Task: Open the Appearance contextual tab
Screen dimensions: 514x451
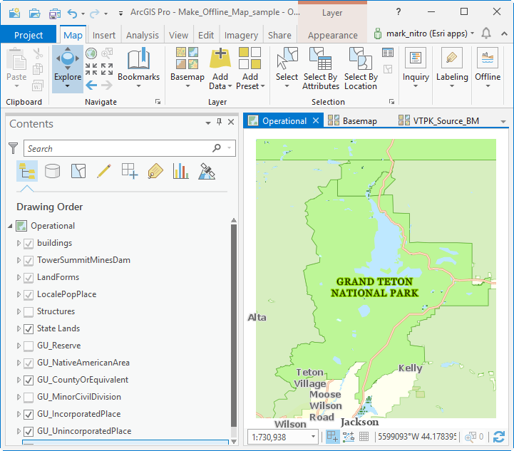Action: pos(333,35)
